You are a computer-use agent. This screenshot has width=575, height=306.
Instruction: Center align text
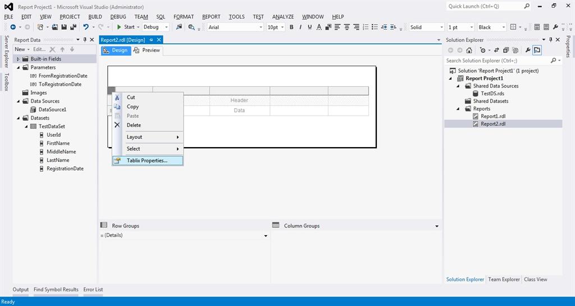[347, 27]
